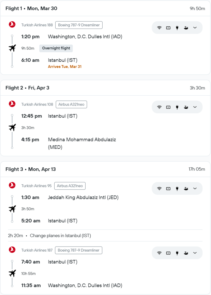The width and height of the screenshot is (211, 295).
Task: Click Wi-Fi icon on Turkish Airlines 95
Action: click(159, 188)
